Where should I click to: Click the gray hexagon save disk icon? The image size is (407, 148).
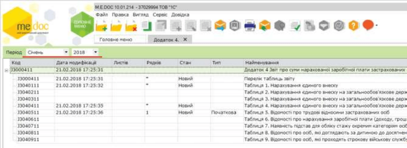coord(234,26)
